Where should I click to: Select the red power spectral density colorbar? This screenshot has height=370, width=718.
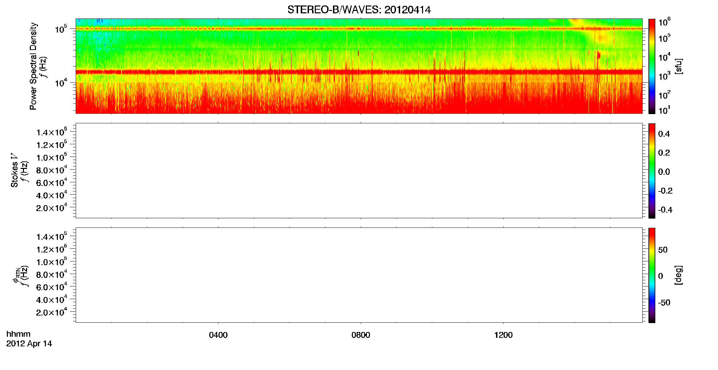click(x=652, y=66)
